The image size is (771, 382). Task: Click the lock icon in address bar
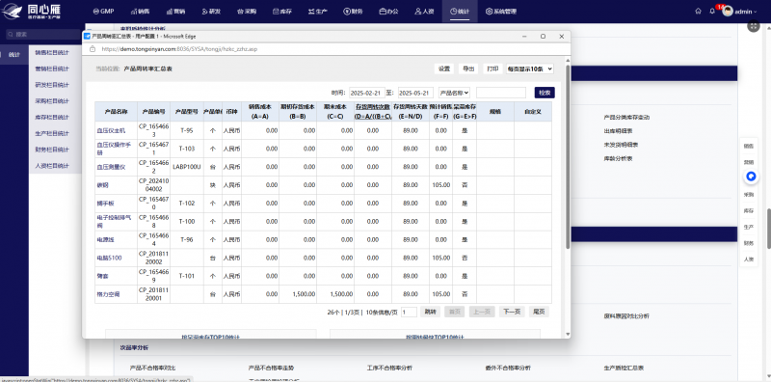[x=92, y=49]
